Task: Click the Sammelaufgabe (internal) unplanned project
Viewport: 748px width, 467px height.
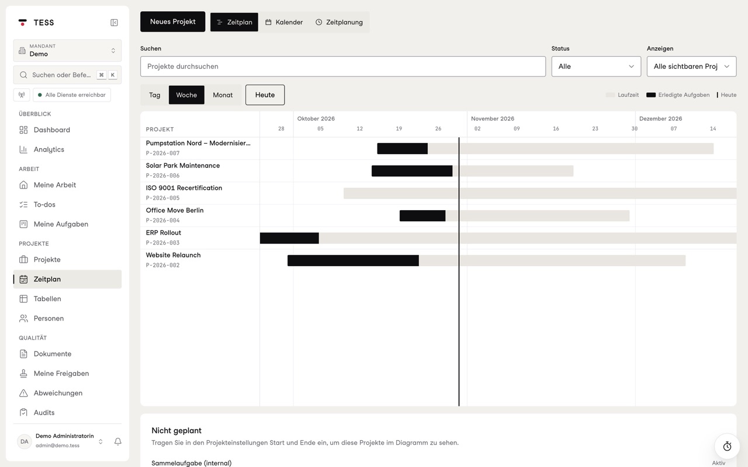Action: (192, 463)
